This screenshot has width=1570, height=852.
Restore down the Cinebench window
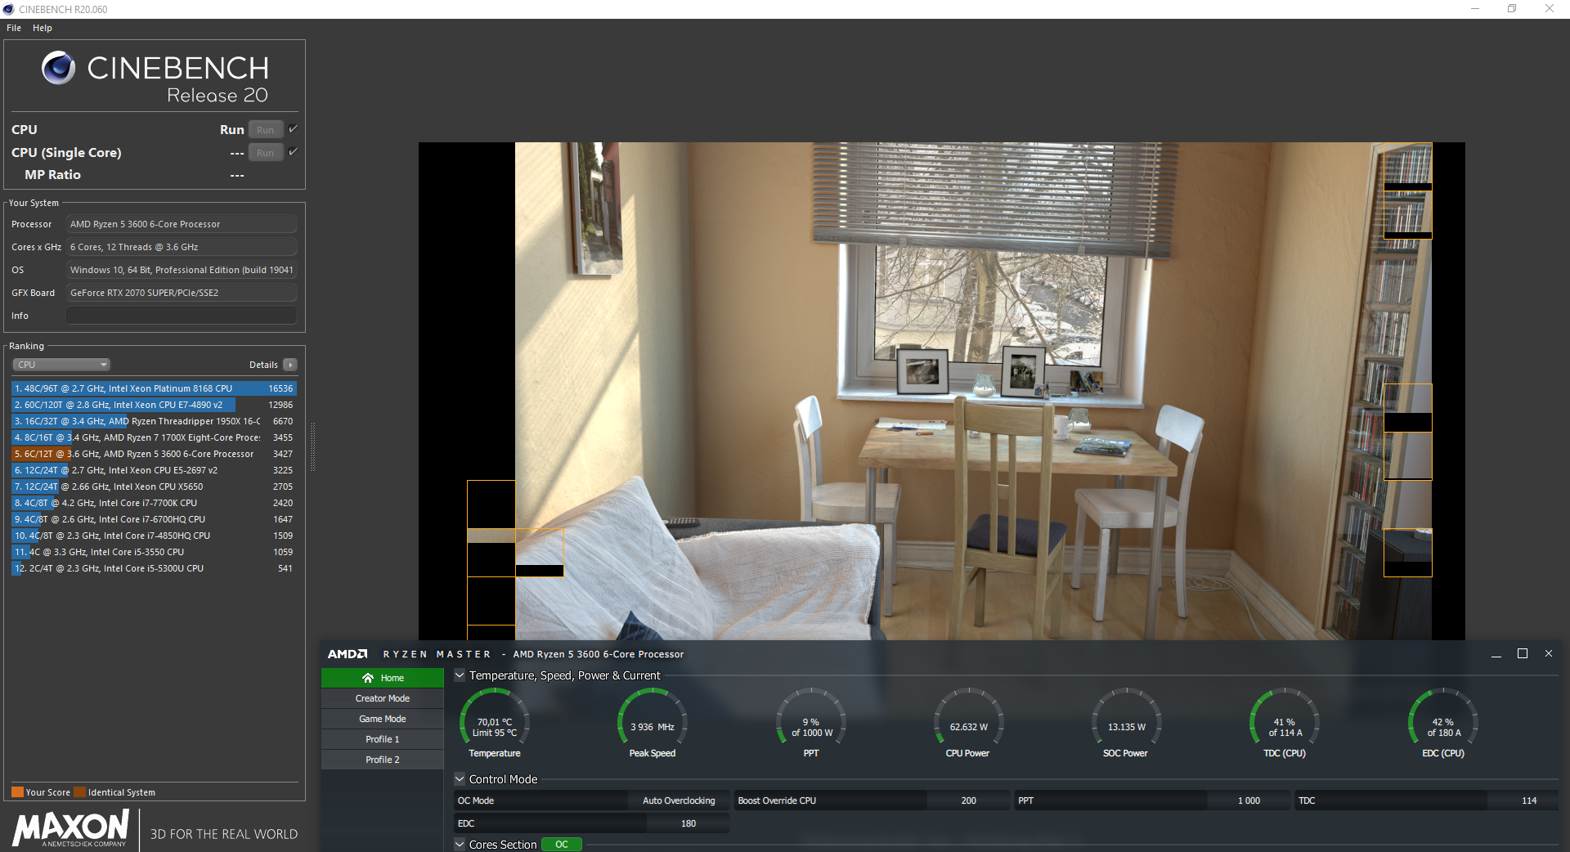coord(1512,9)
